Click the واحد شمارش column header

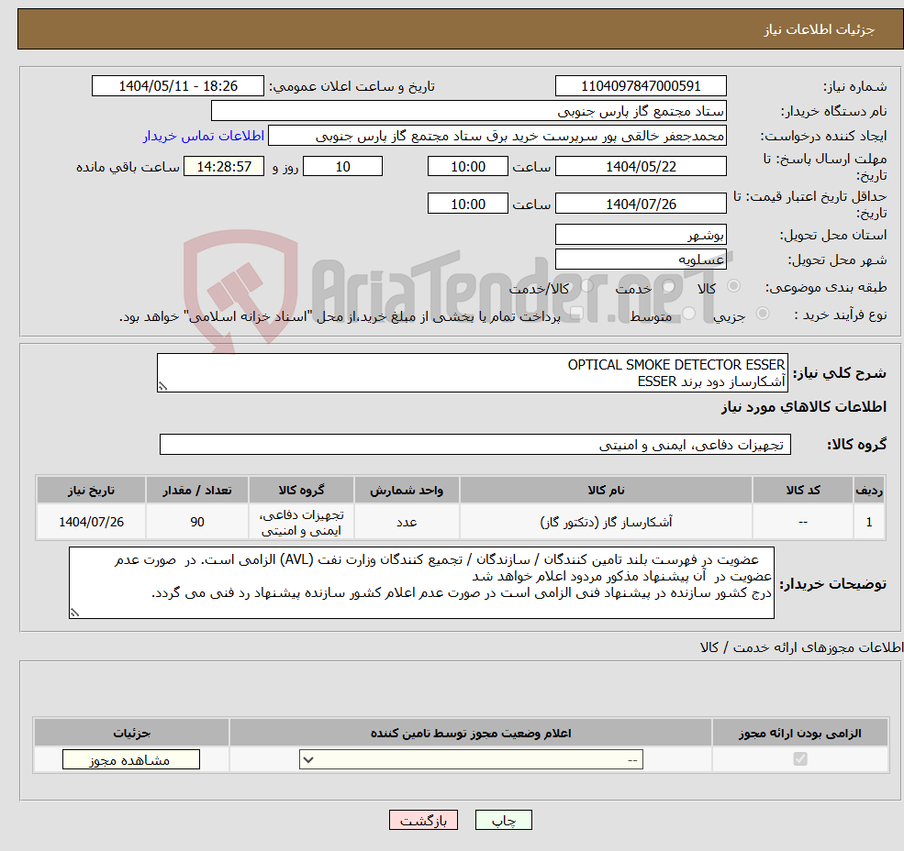[x=407, y=490]
